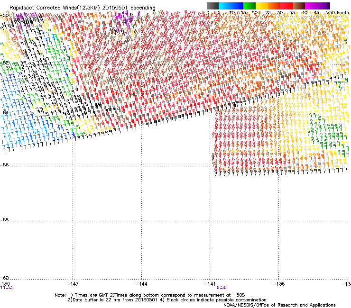
Task: Click the purple 11:33 swath time
Action: (7, 288)
